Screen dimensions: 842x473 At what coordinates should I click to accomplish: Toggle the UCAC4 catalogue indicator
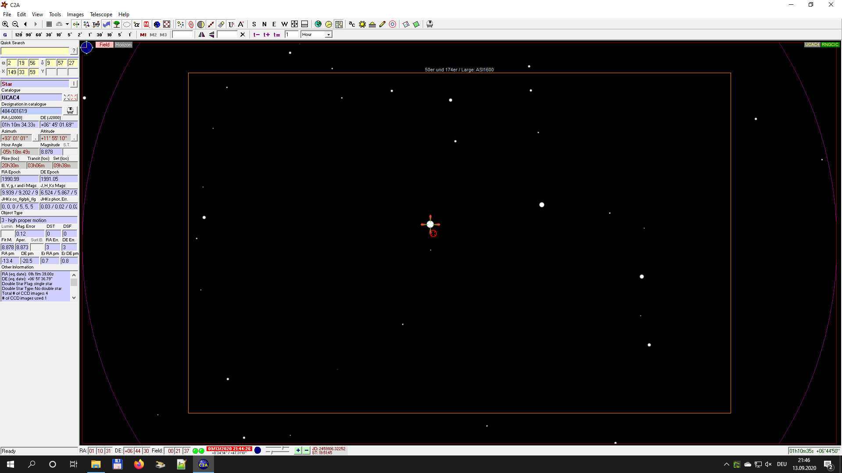coord(812,45)
